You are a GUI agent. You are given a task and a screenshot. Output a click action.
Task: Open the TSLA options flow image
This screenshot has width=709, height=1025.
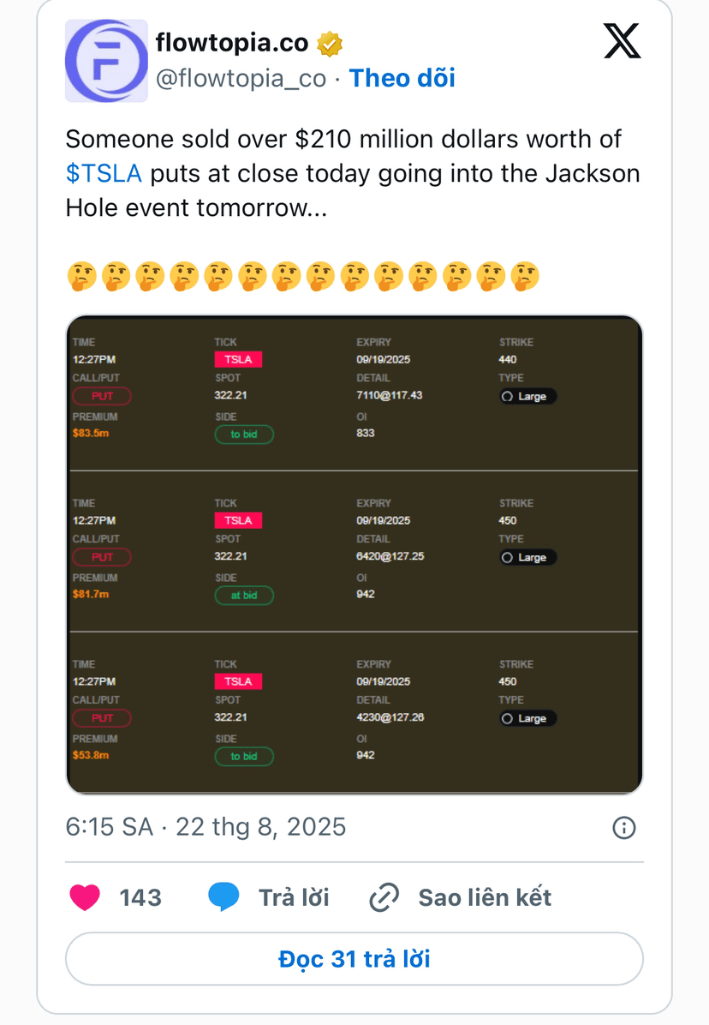pos(354,555)
